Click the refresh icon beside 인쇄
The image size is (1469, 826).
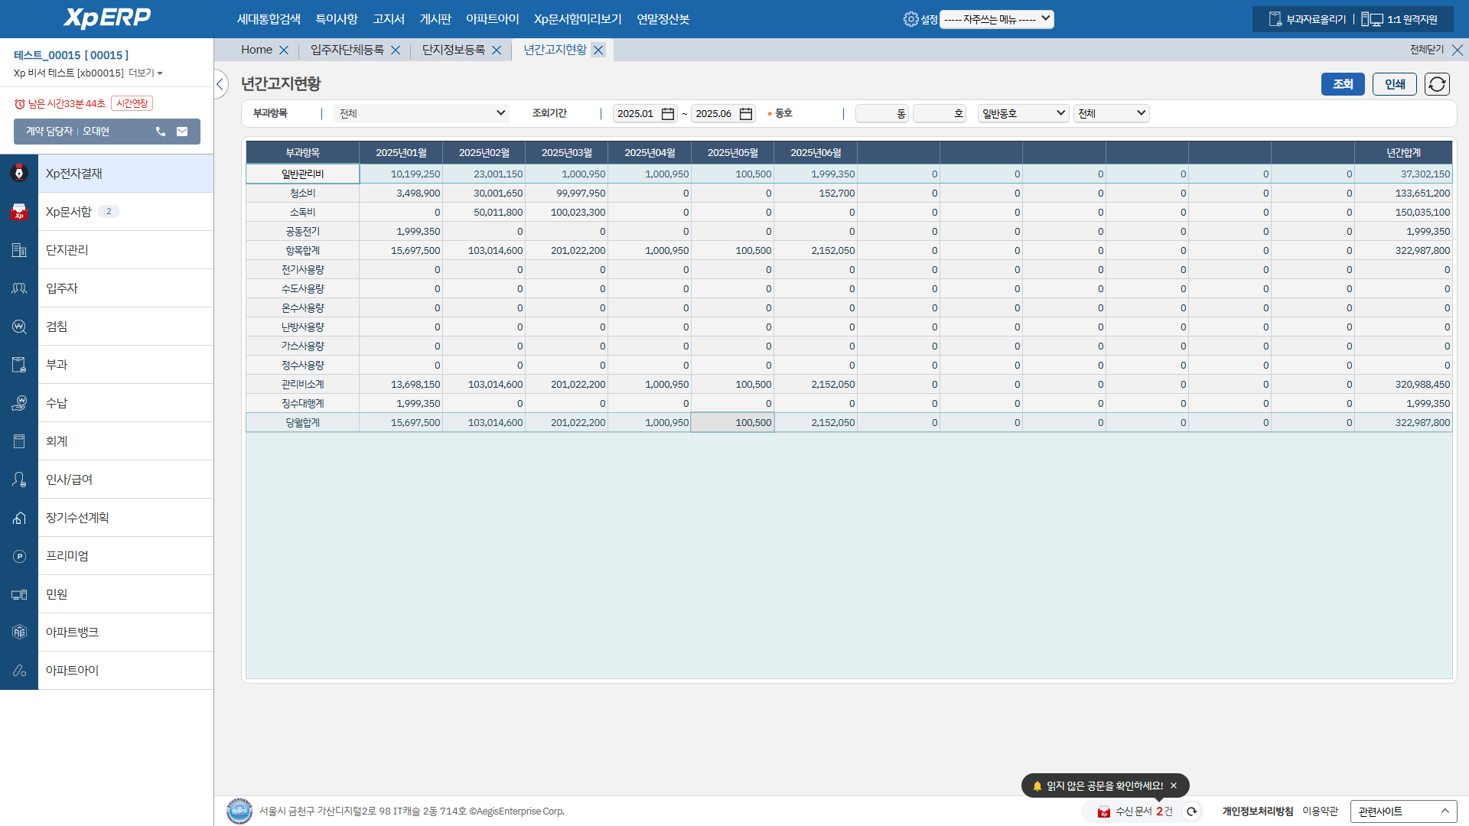pos(1437,84)
